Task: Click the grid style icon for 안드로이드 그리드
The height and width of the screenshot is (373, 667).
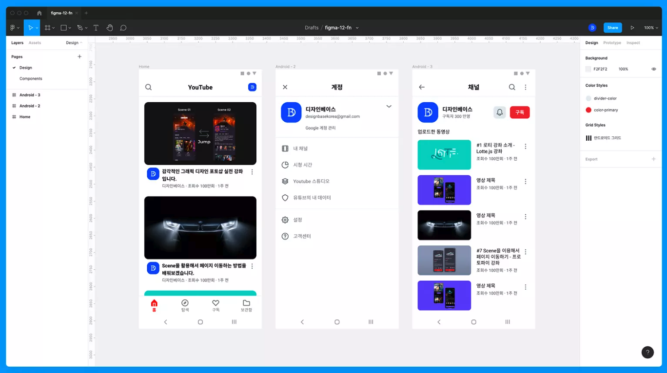Action: (589, 138)
